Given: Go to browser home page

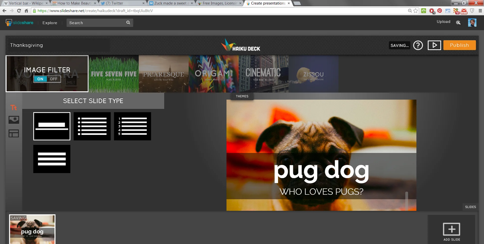Looking at the screenshot, I should 26,11.
